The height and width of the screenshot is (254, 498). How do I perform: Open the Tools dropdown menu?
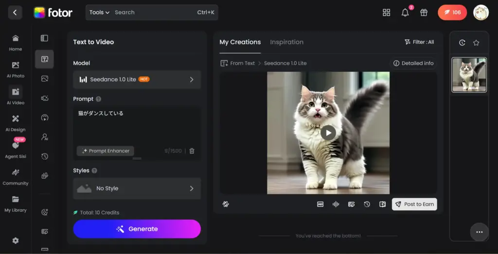pos(99,13)
